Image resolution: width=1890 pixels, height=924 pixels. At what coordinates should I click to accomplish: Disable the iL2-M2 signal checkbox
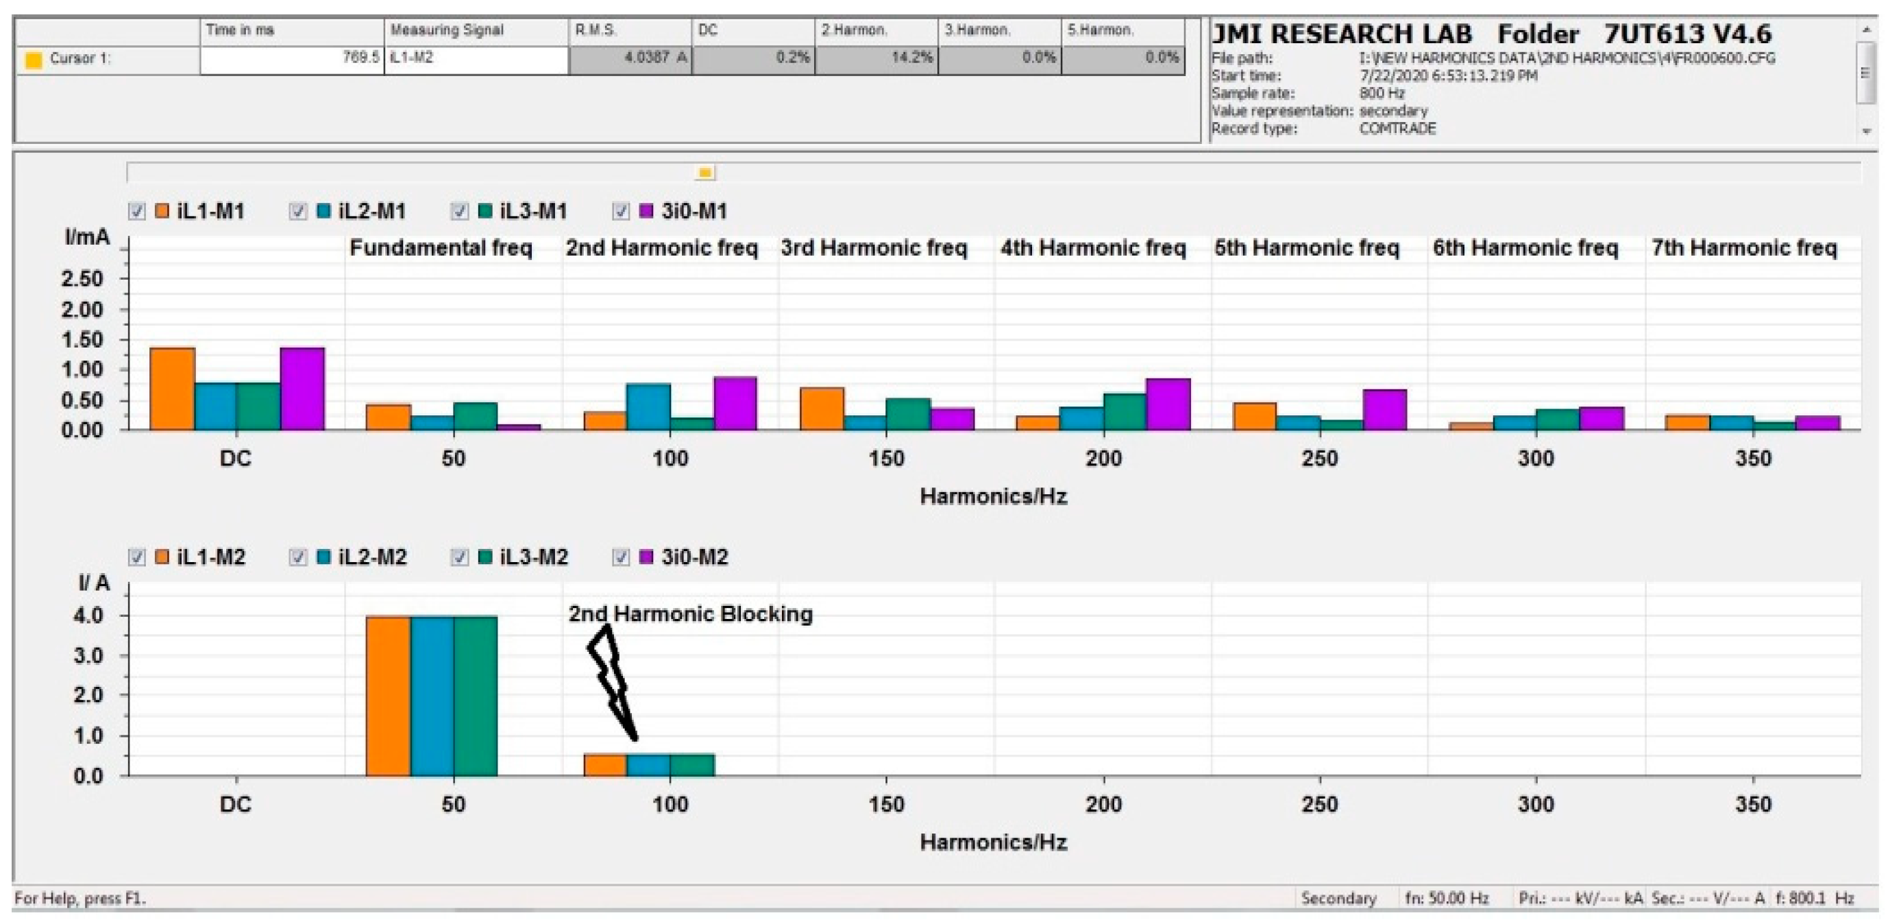click(x=298, y=557)
